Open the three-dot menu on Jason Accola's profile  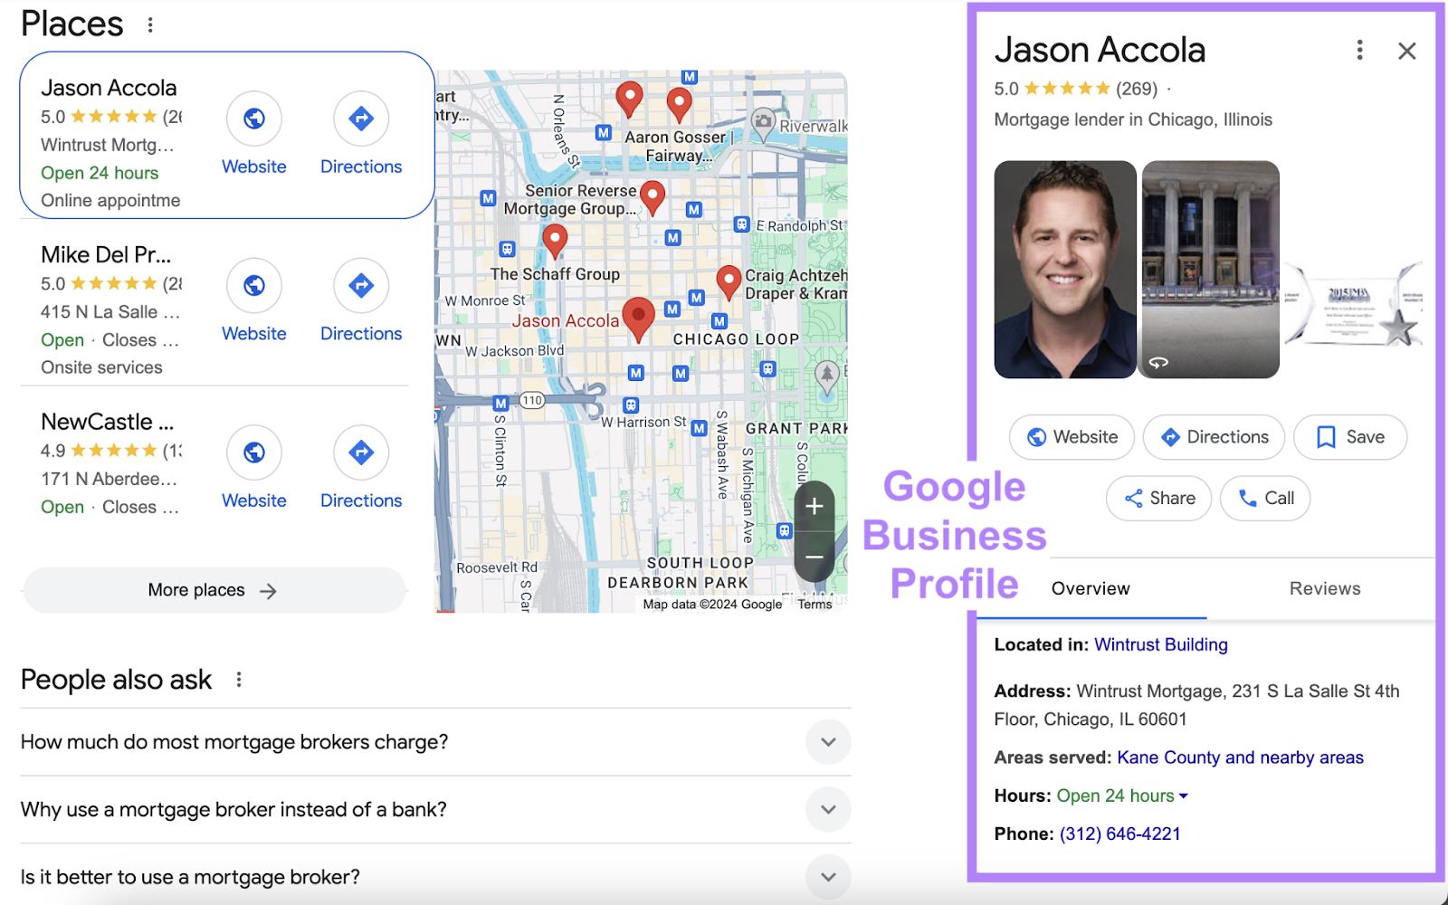(1359, 51)
